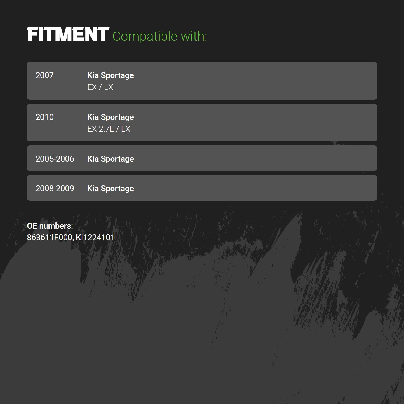Click the 'Compatible with:' green subtitle

tap(160, 36)
